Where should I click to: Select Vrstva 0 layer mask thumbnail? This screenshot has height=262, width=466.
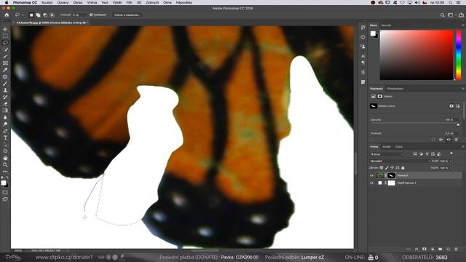tap(392, 175)
